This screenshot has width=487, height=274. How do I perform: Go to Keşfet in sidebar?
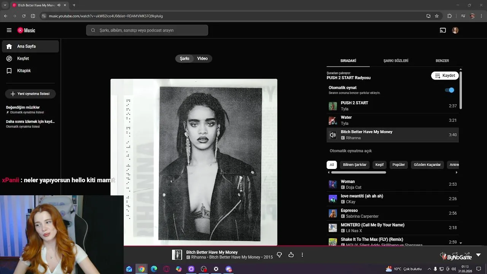coord(30,59)
